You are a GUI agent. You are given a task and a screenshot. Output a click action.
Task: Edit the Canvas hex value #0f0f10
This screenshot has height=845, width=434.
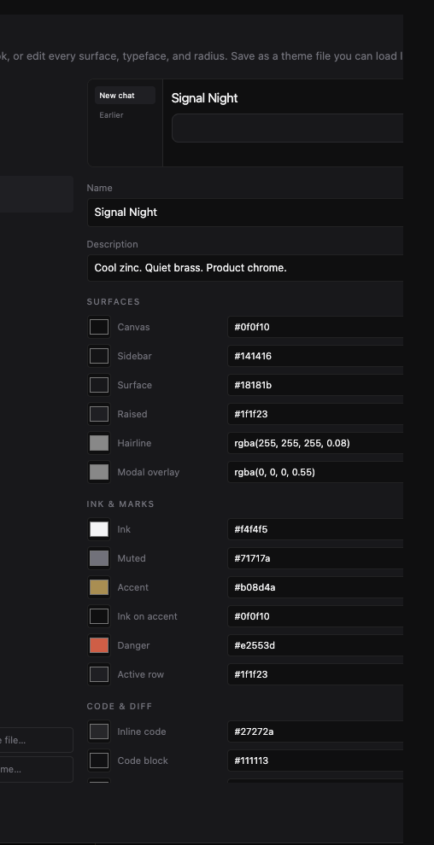click(x=315, y=327)
